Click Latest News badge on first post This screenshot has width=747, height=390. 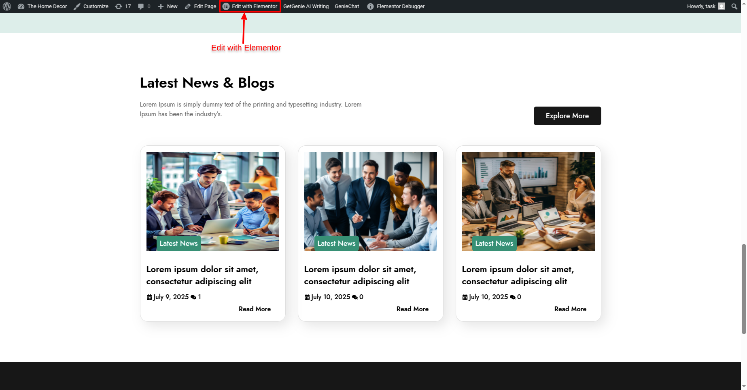tap(179, 243)
